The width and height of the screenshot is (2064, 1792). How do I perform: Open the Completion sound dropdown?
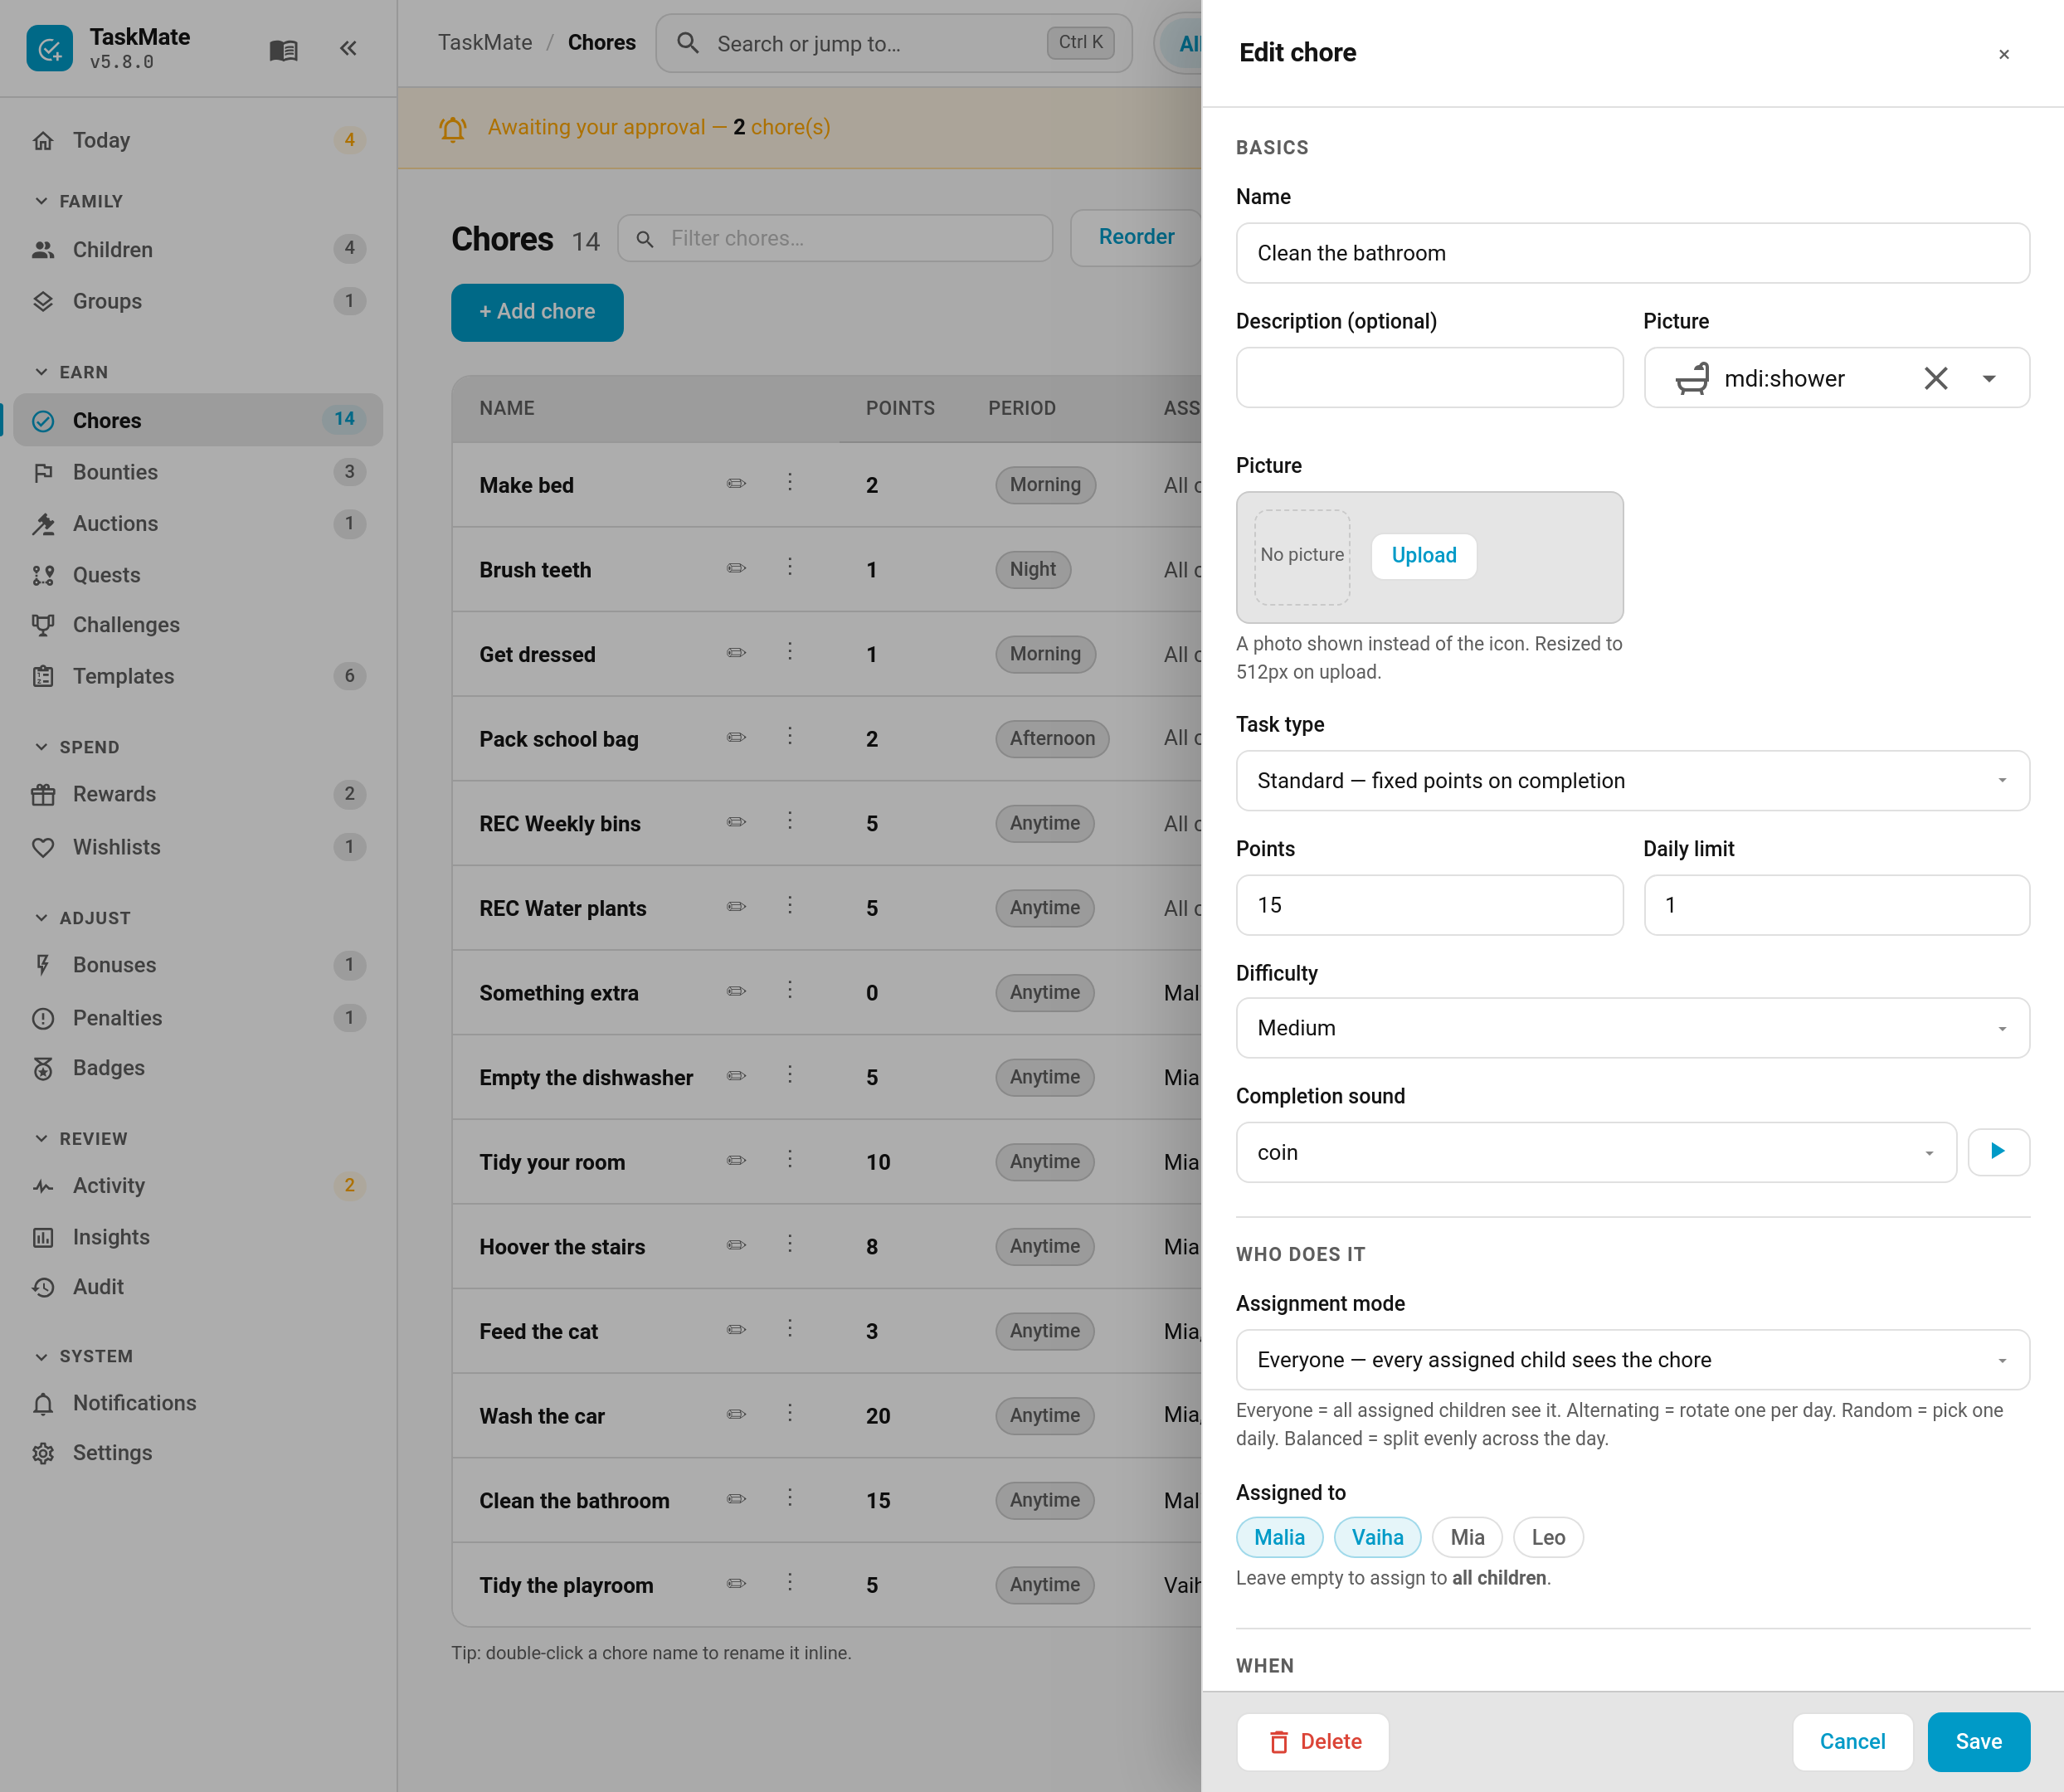[x=1596, y=1152]
